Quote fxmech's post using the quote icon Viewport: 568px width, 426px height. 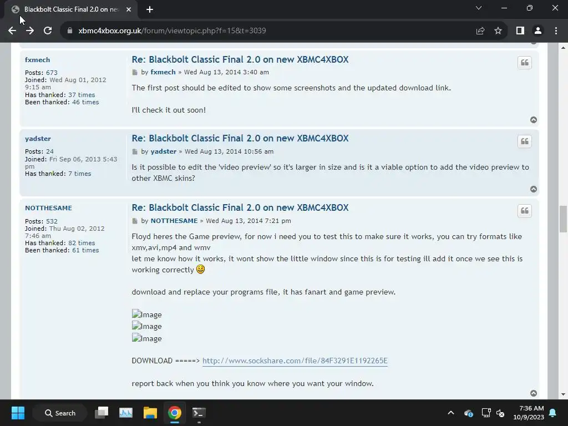(x=524, y=63)
